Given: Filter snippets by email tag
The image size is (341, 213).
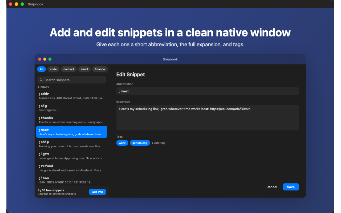Looking at the screenshot, I should pyautogui.click(x=84, y=69).
